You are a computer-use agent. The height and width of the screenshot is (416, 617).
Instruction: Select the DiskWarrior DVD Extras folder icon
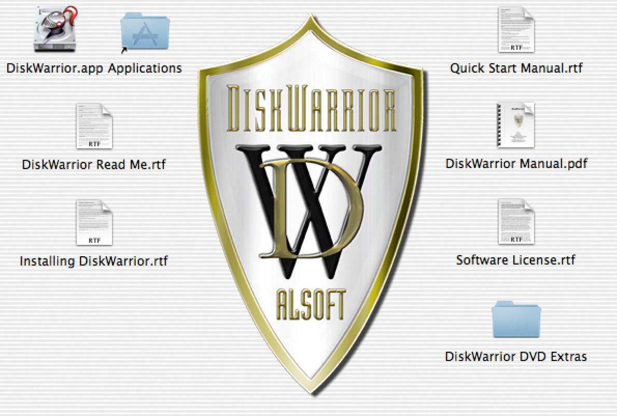[516, 320]
